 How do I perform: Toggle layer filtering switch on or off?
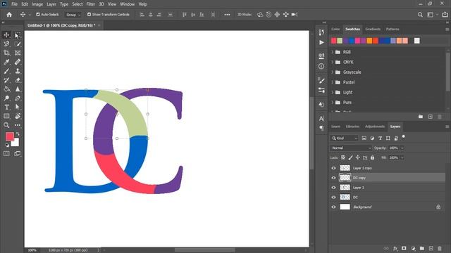tap(404, 137)
